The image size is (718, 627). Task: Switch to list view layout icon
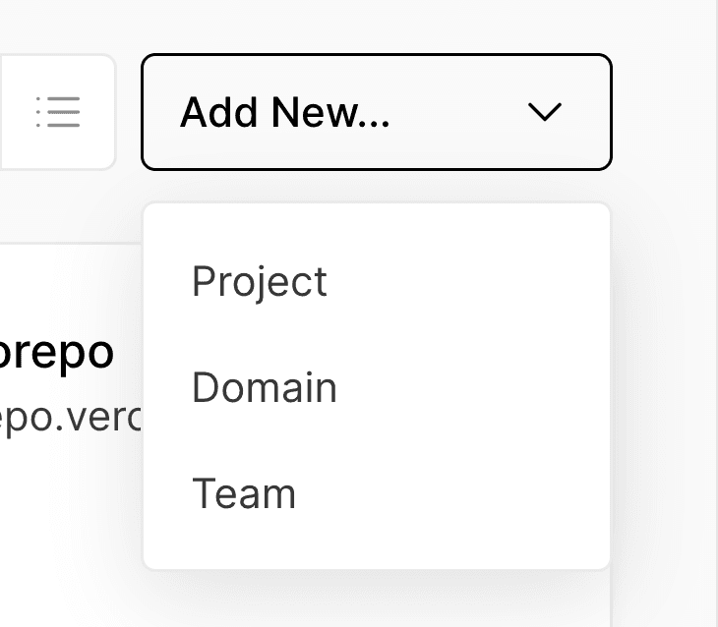point(57,112)
